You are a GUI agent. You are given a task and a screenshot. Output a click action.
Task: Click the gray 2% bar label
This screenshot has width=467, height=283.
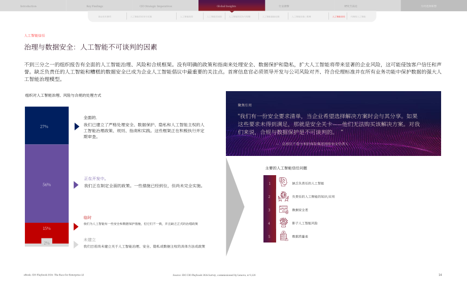47,243
